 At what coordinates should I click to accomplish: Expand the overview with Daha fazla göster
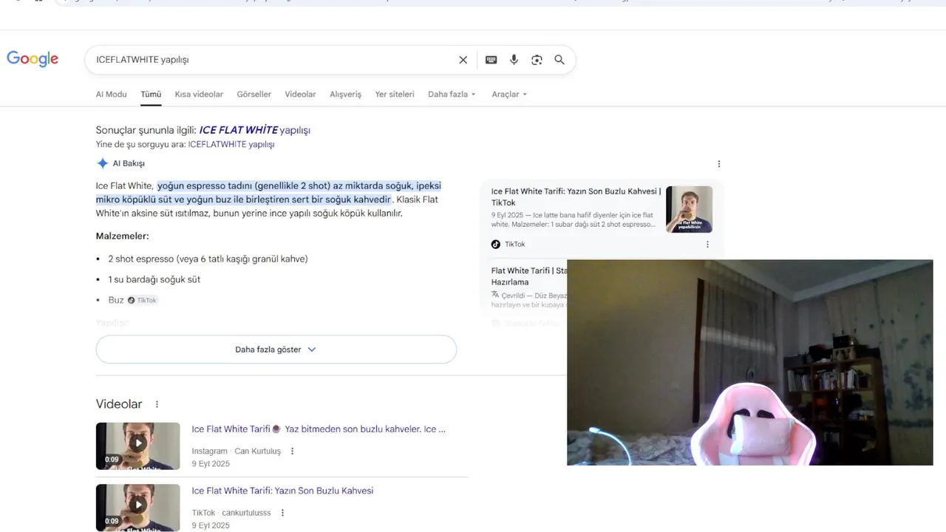click(x=276, y=349)
